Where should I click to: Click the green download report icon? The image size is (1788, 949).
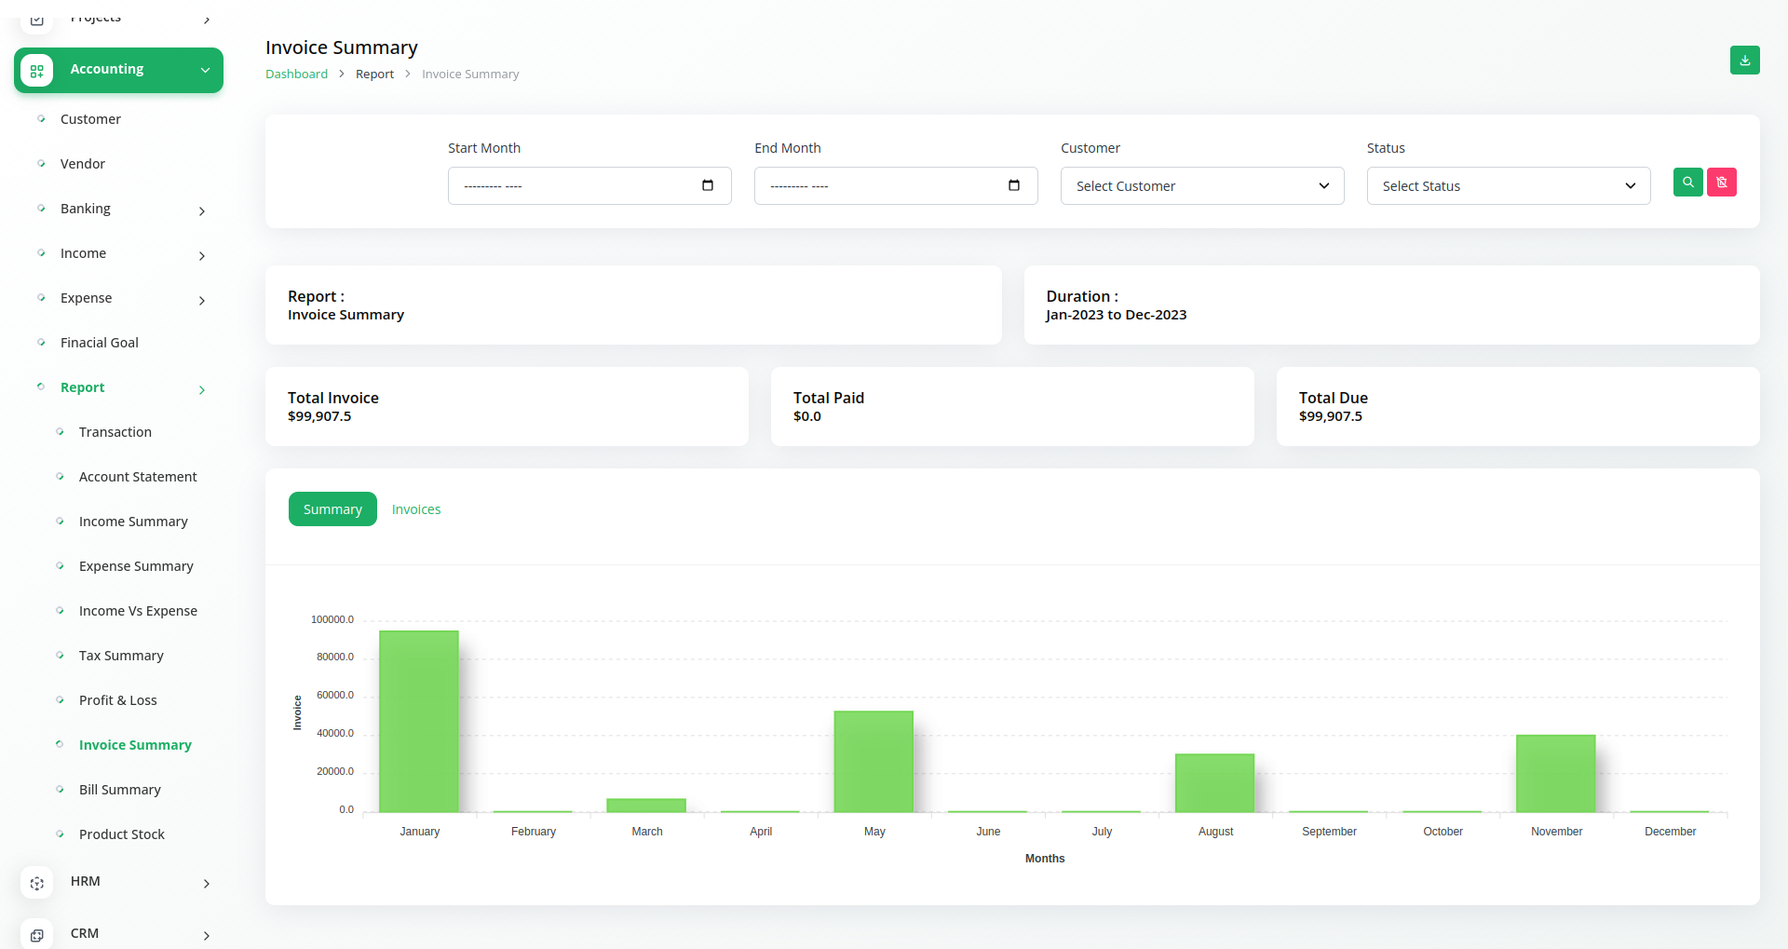point(1744,61)
